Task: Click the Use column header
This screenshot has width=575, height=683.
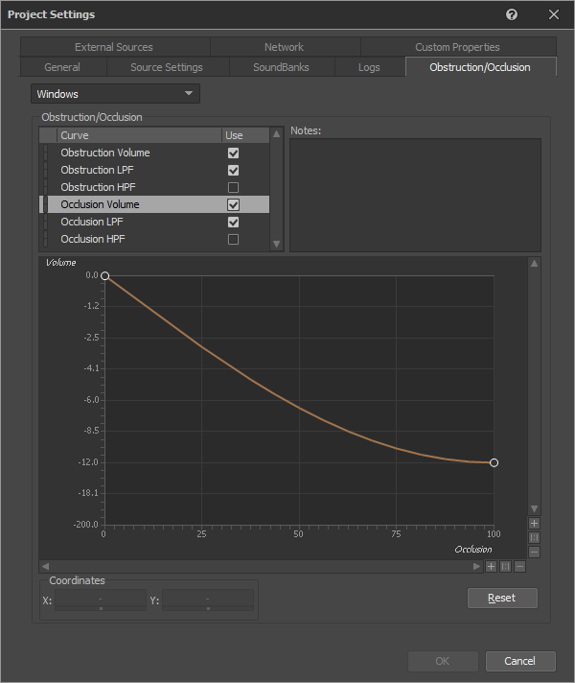Action: [245, 135]
